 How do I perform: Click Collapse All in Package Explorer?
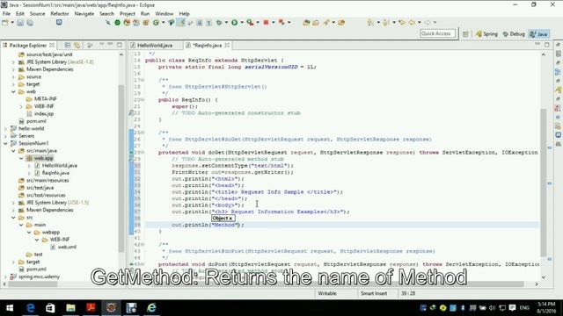pos(68,45)
